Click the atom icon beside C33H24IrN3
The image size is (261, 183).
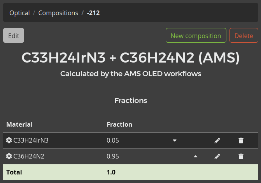(9, 140)
